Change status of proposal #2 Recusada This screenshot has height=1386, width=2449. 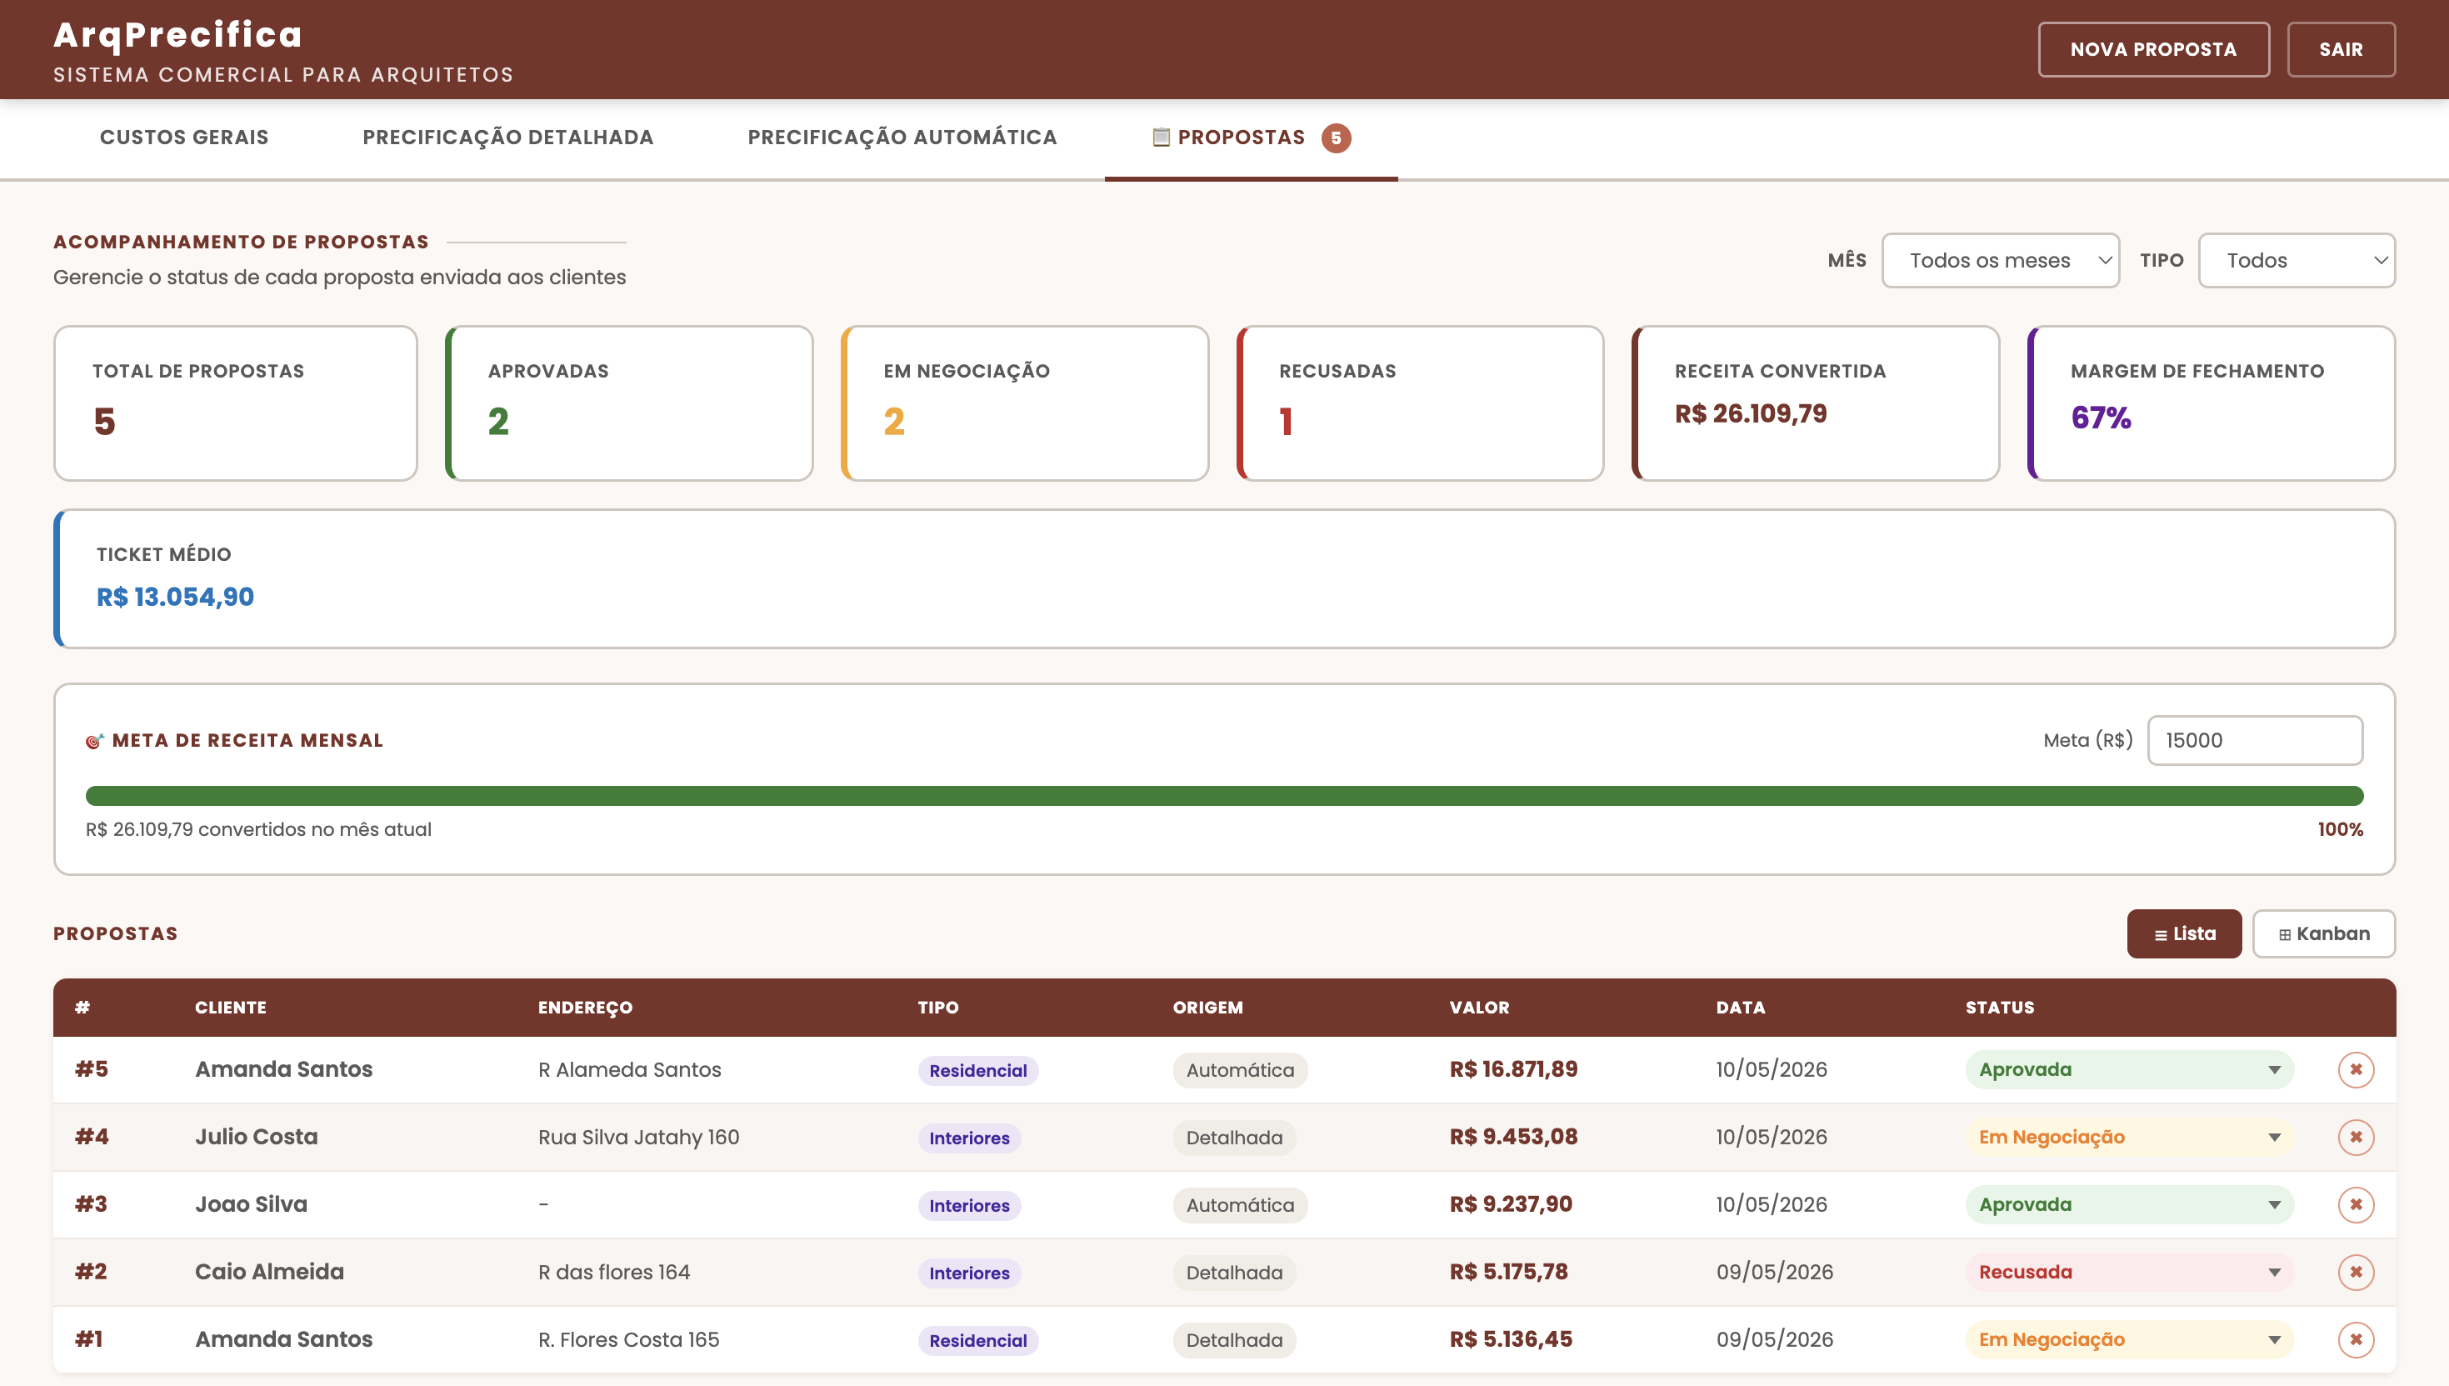[x=2129, y=1272]
